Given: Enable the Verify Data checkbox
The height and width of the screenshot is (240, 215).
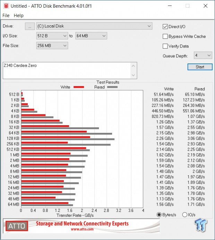Looking at the screenshot, I should pos(165,46).
